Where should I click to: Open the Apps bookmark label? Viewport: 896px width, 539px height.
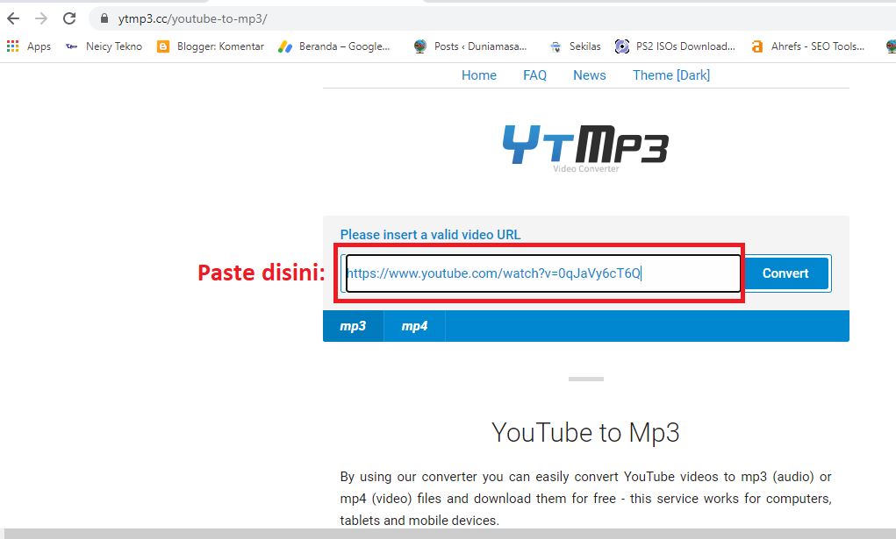tap(39, 46)
